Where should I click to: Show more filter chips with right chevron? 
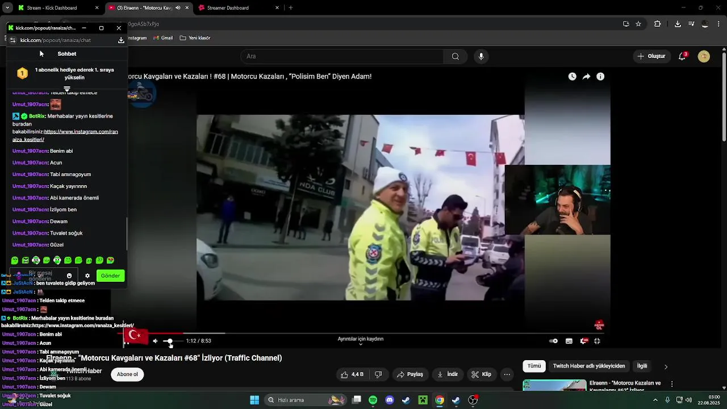666,366
